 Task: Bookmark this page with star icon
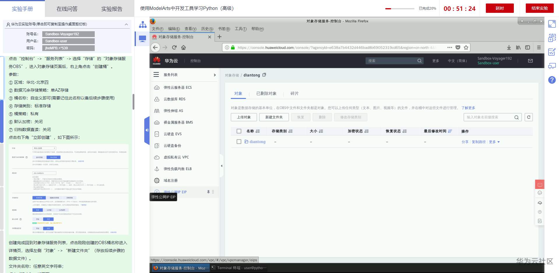pyautogui.click(x=466, y=48)
